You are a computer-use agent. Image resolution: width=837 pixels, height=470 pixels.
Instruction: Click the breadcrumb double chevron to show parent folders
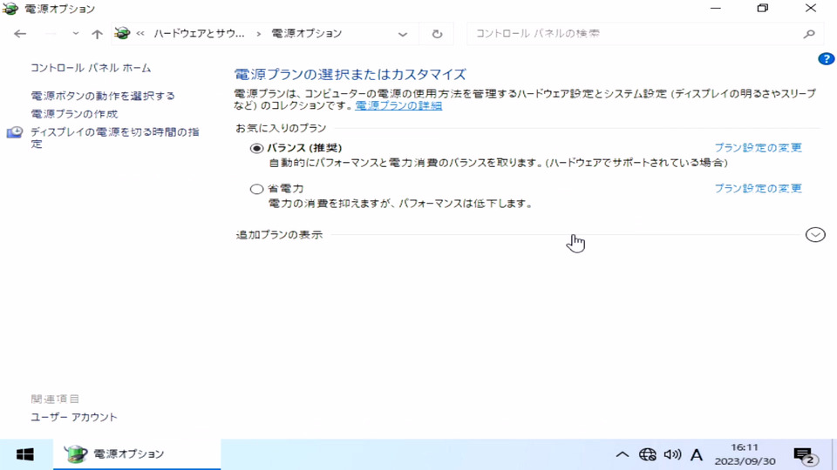click(x=140, y=34)
